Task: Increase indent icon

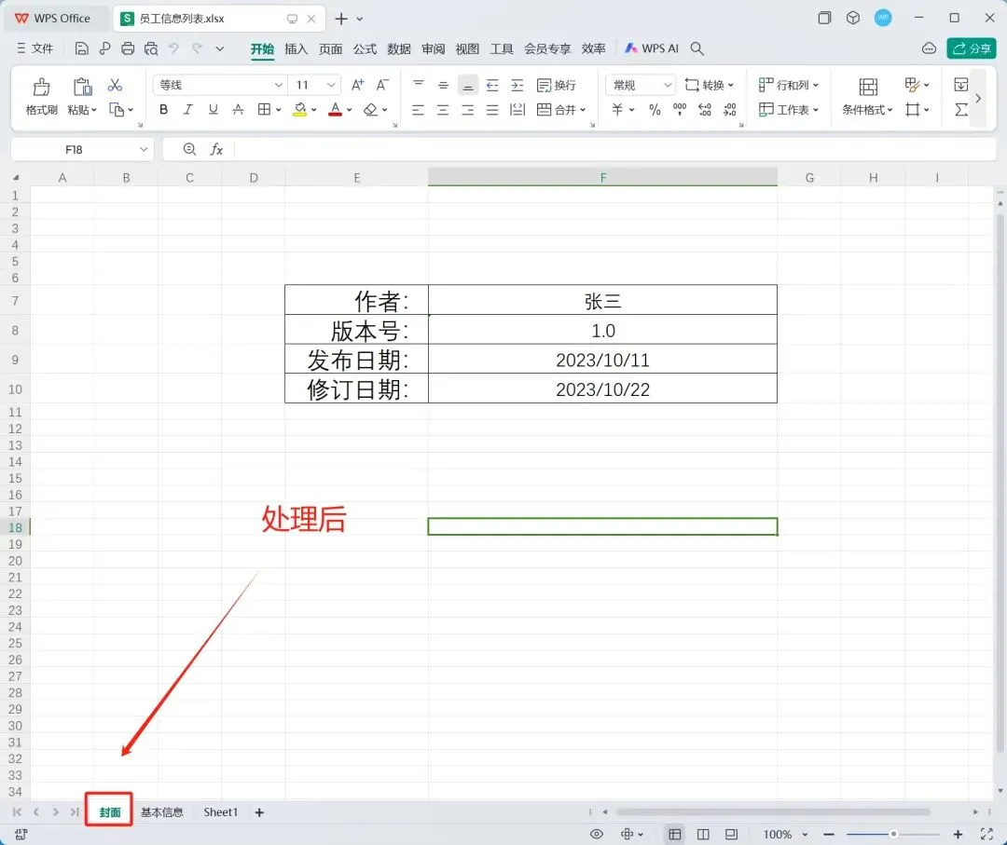Action: coord(517,85)
